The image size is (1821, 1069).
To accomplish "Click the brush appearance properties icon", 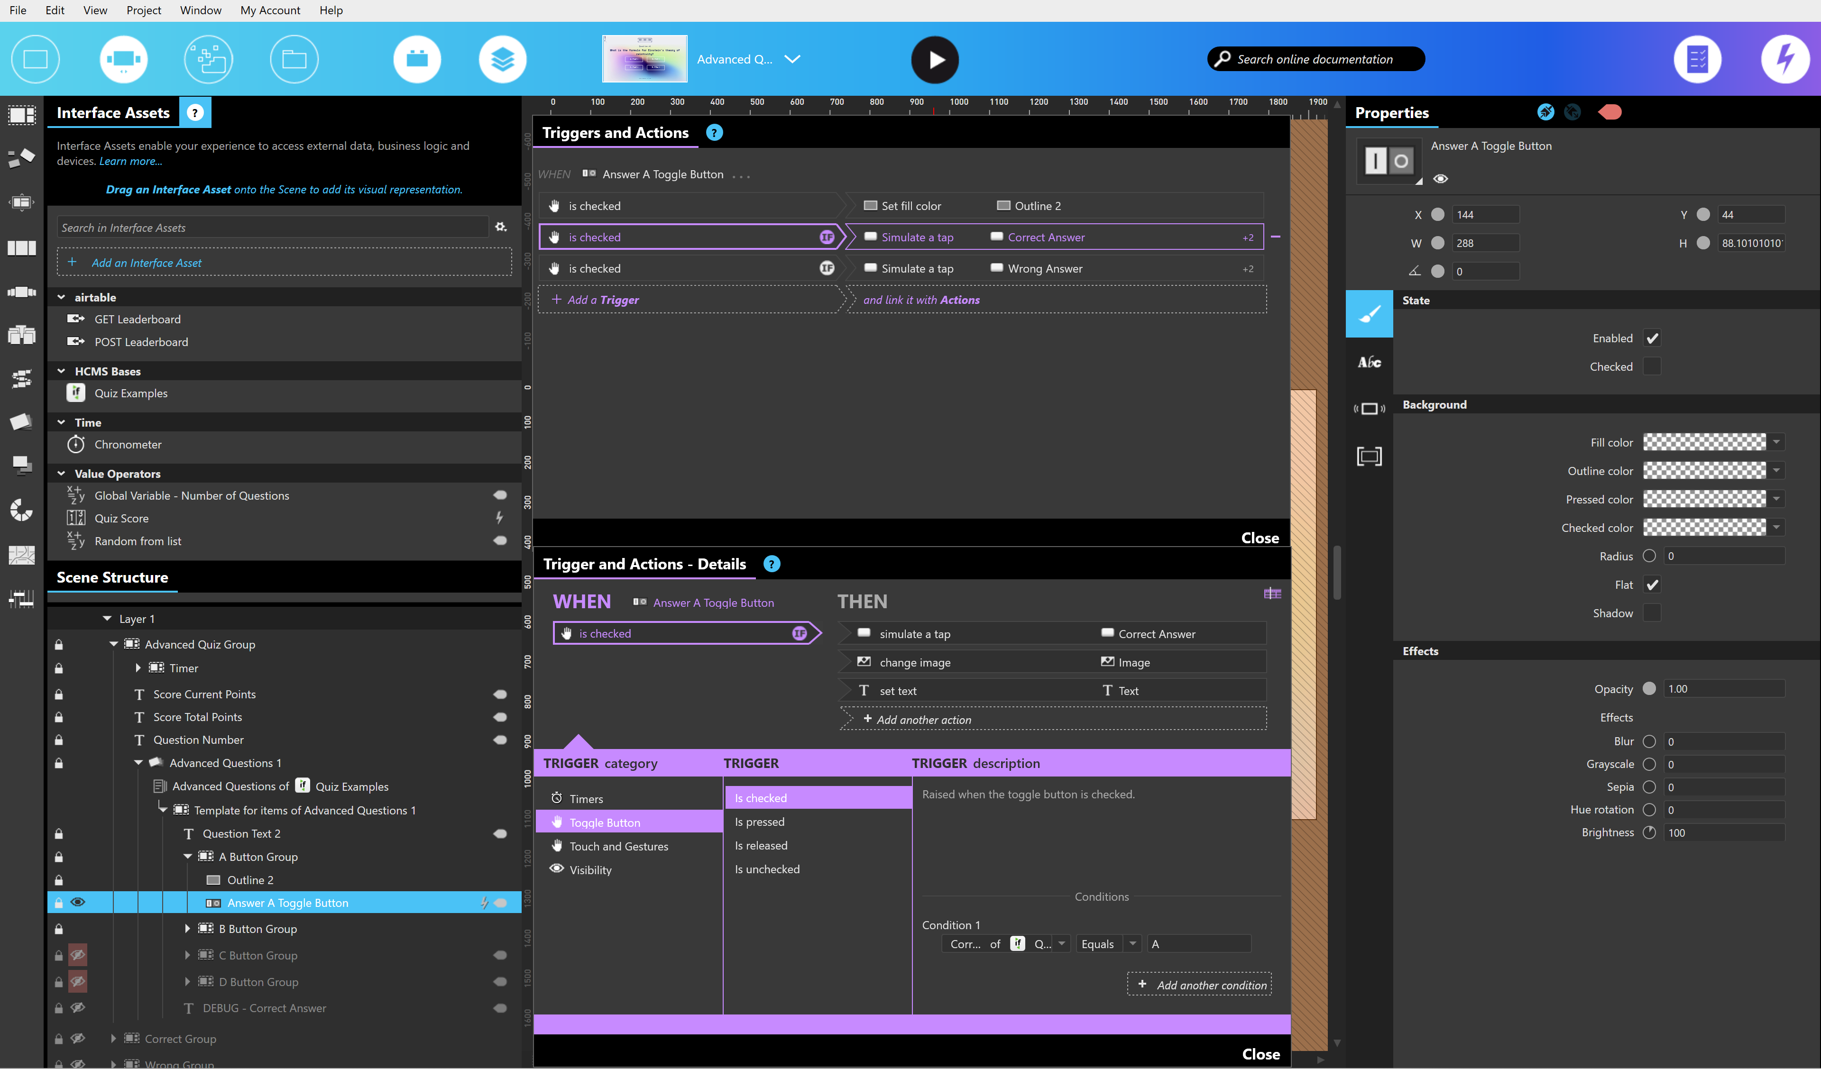I will click(x=1369, y=313).
